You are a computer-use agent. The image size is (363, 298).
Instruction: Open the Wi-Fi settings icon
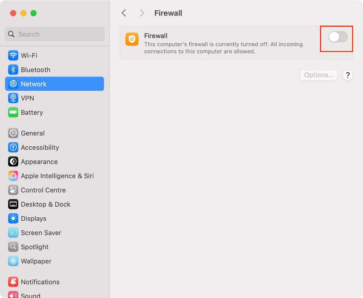[12, 55]
